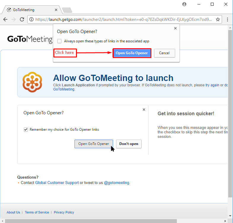Click the browser forward arrow
The width and height of the screenshot is (233, 223).
14,19
